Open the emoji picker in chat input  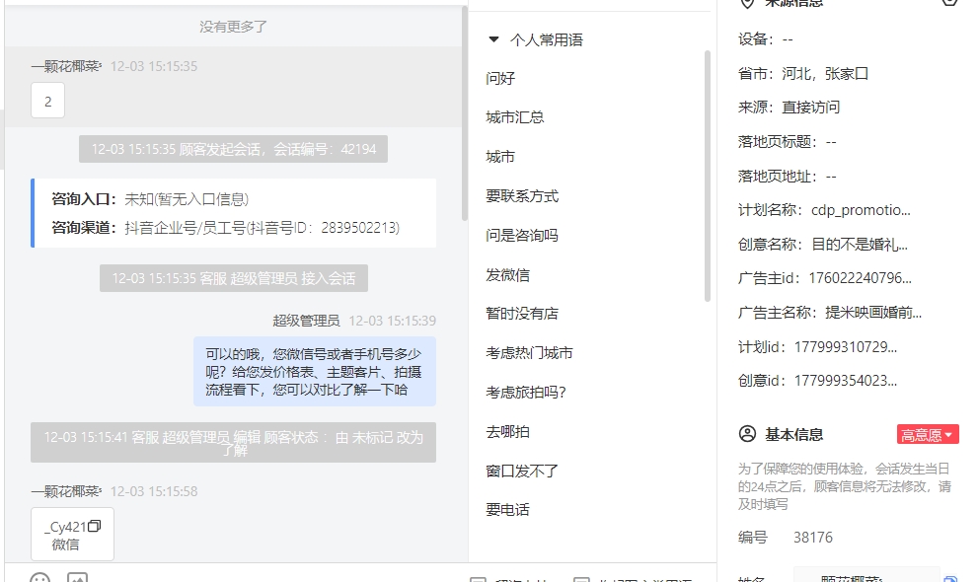[x=39, y=578]
